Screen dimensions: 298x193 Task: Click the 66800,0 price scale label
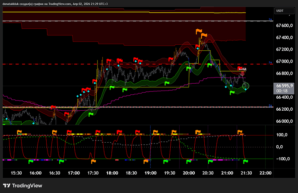click(284, 73)
